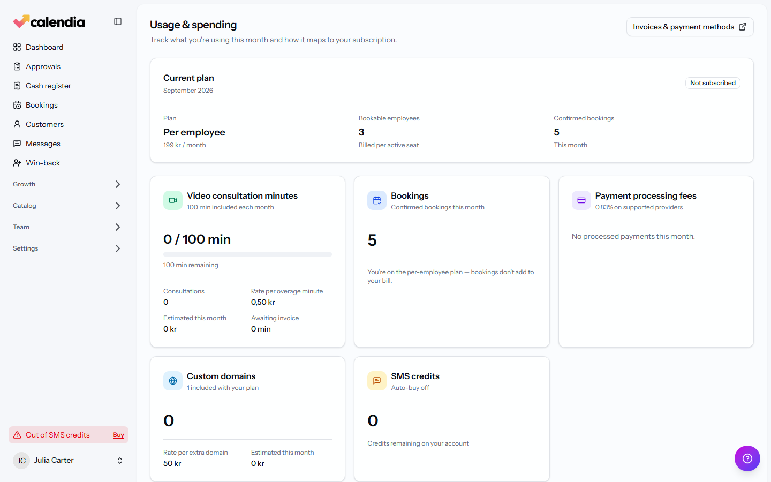The image size is (771, 482).
Task: Click the '0,50 kr' overage rate
Action: point(263,302)
